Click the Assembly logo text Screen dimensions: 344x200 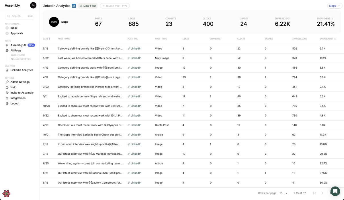click(x=12, y=5)
